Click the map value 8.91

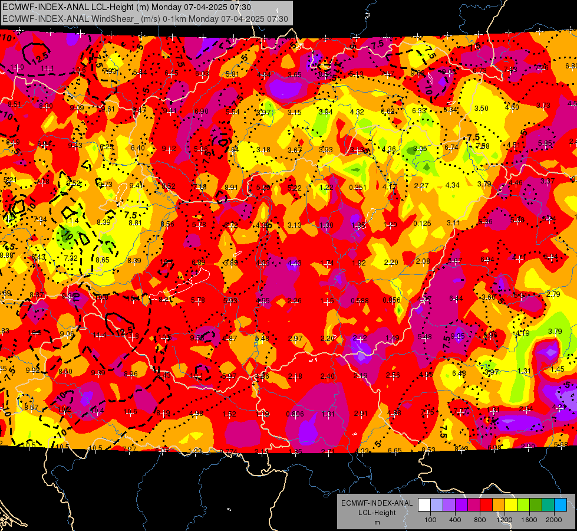coord(231,187)
